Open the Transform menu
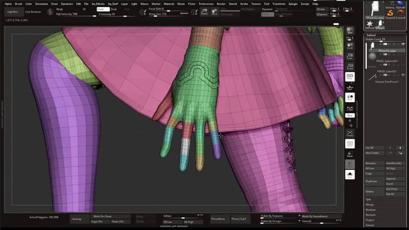The image size is (409, 230). (279, 4)
